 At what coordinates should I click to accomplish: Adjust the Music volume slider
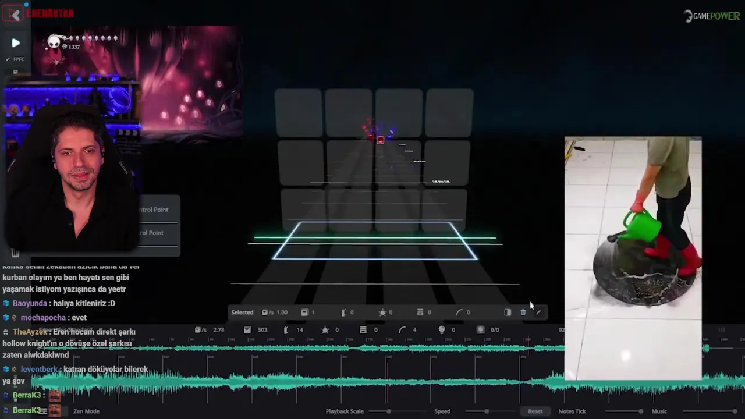pos(710,411)
